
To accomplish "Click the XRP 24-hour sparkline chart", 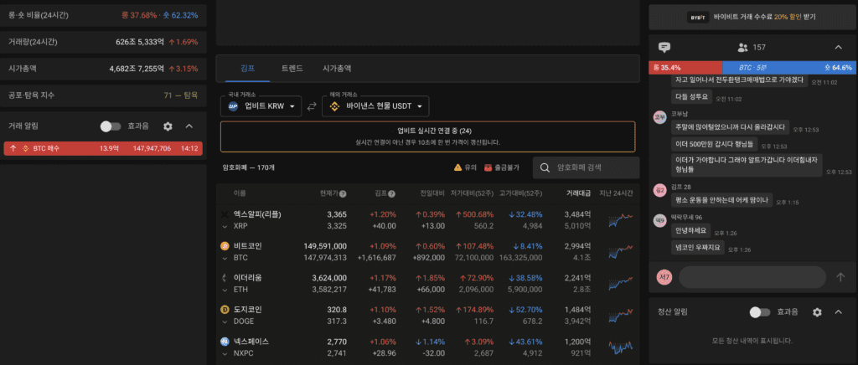I will pos(621,219).
